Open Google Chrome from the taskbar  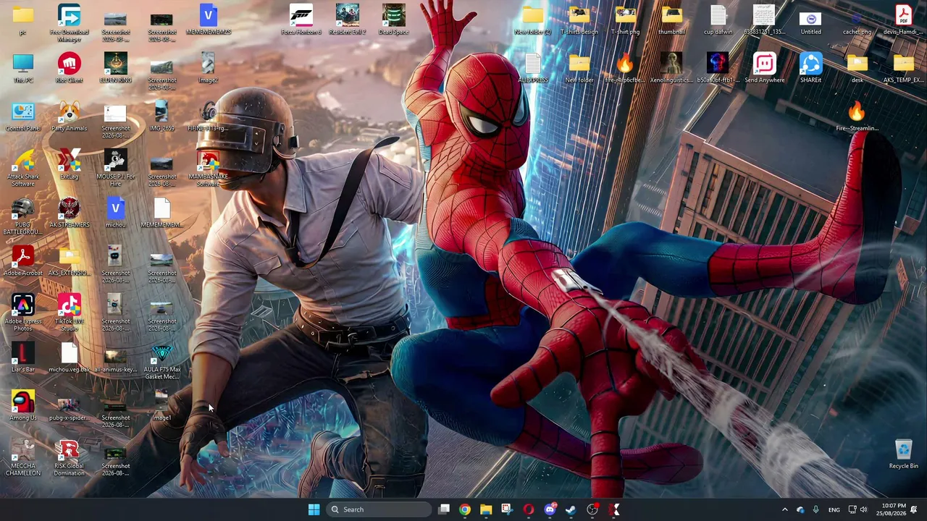coord(465,509)
